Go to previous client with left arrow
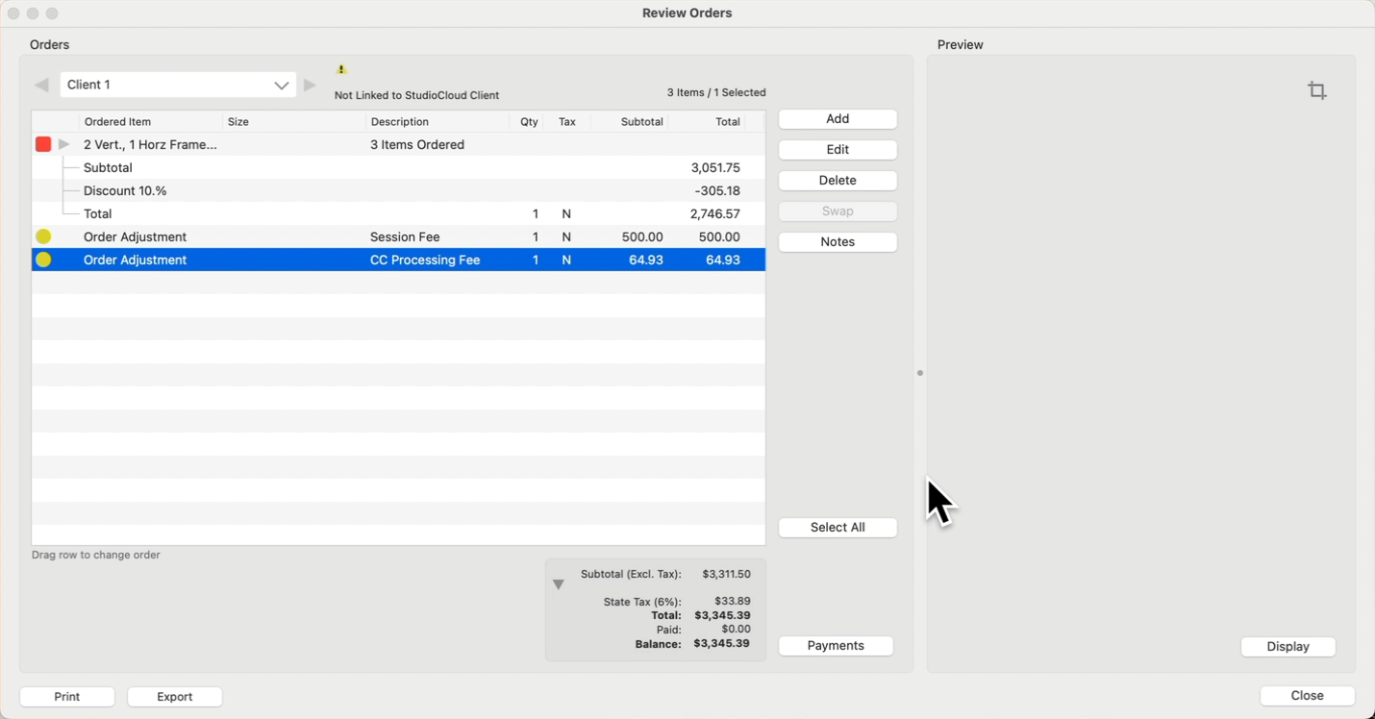The width and height of the screenshot is (1375, 719). 41,85
